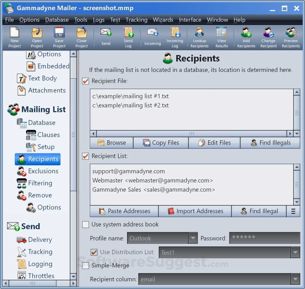Select Throttles in the sidebar

pyautogui.click(x=36, y=275)
